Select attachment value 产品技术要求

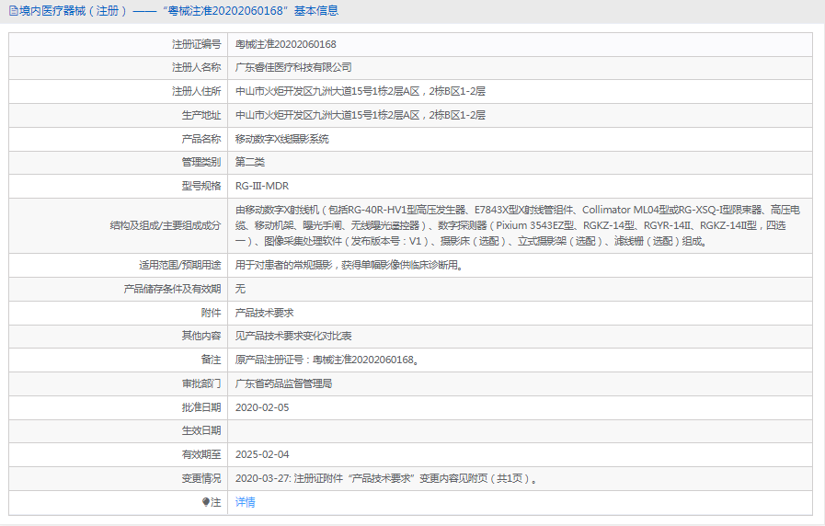[264, 313]
